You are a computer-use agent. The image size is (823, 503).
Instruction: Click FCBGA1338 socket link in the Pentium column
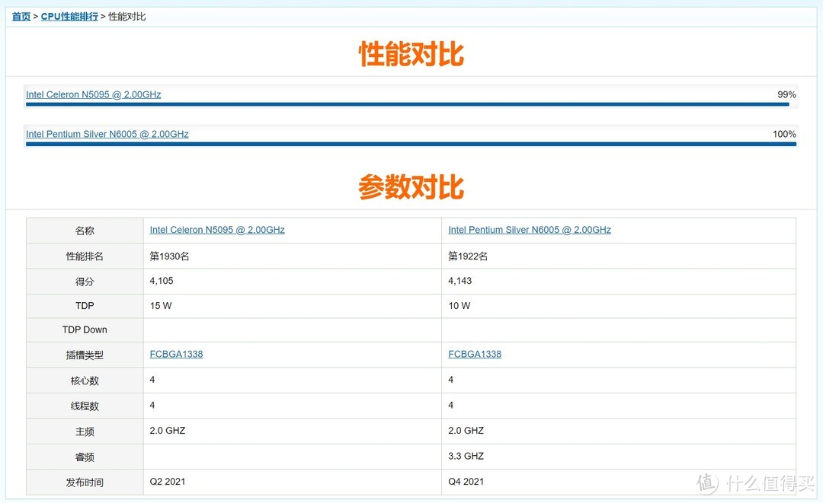click(475, 354)
